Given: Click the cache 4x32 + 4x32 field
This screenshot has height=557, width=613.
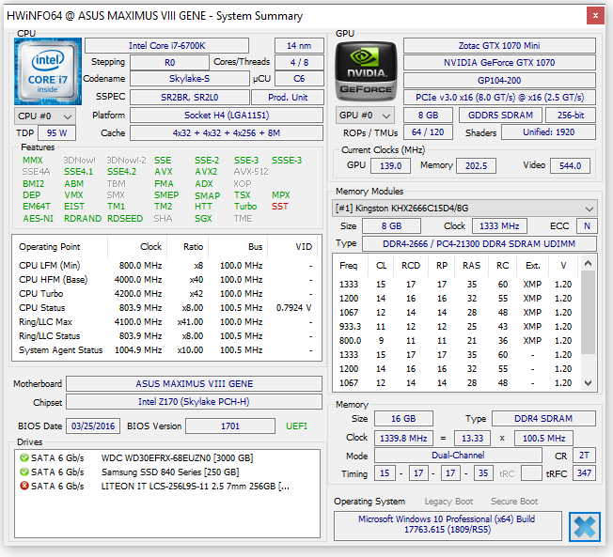Looking at the screenshot, I should click(227, 132).
